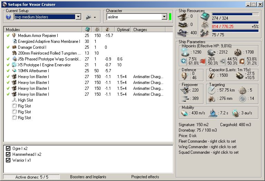The width and height of the screenshot is (265, 181).
Task: Toggle the Warrior I x1 drone checkbox
Action: click(8, 160)
